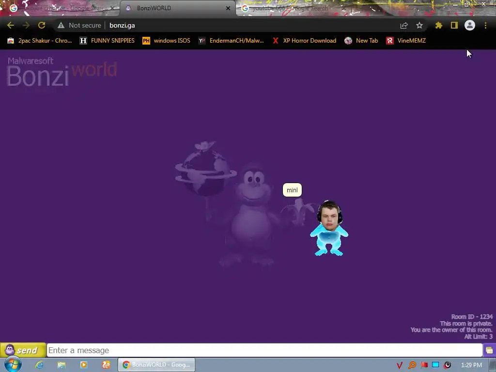Open the XP Horror Download bookmark
This screenshot has height=372, width=496.
[304, 41]
